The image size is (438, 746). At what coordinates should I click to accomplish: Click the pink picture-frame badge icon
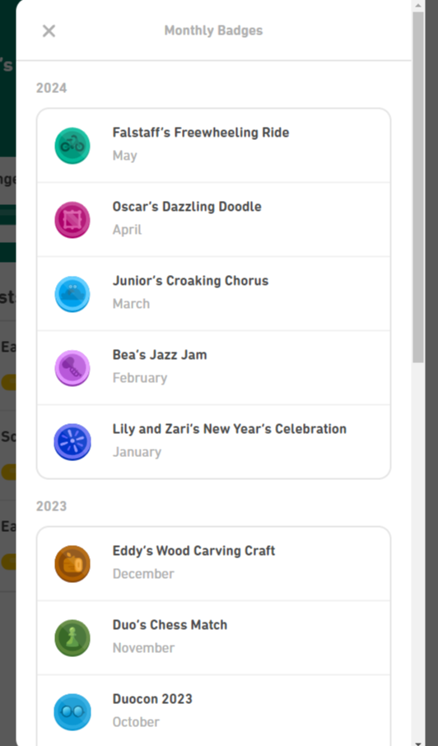click(x=72, y=220)
